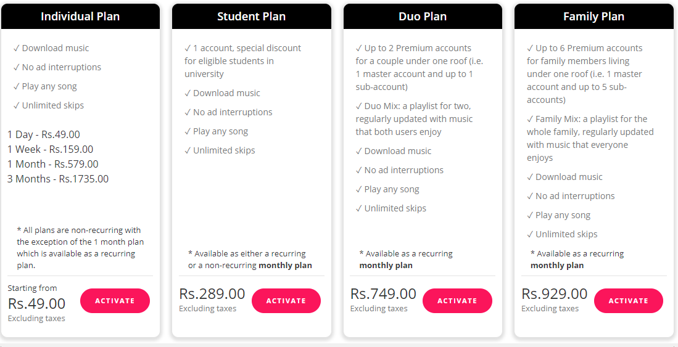Choose the 1 Month - Rs.579.00 option
The image size is (678, 347).
point(53,164)
